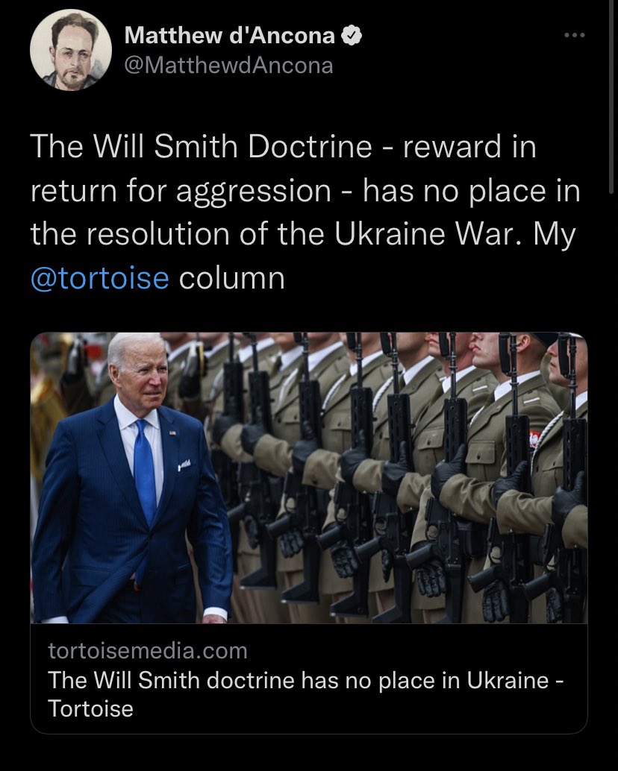
Task: Open the article preview photo
Action: coord(309,478)
